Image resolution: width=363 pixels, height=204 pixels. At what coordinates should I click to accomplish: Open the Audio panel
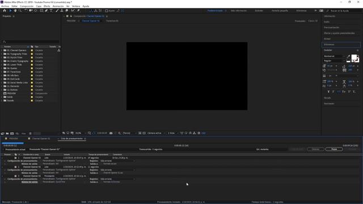point(327,22)
